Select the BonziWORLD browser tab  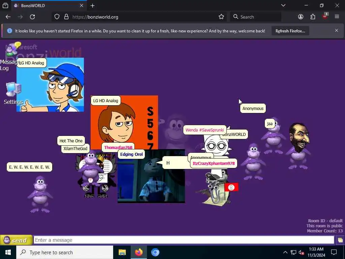point(49,5)
